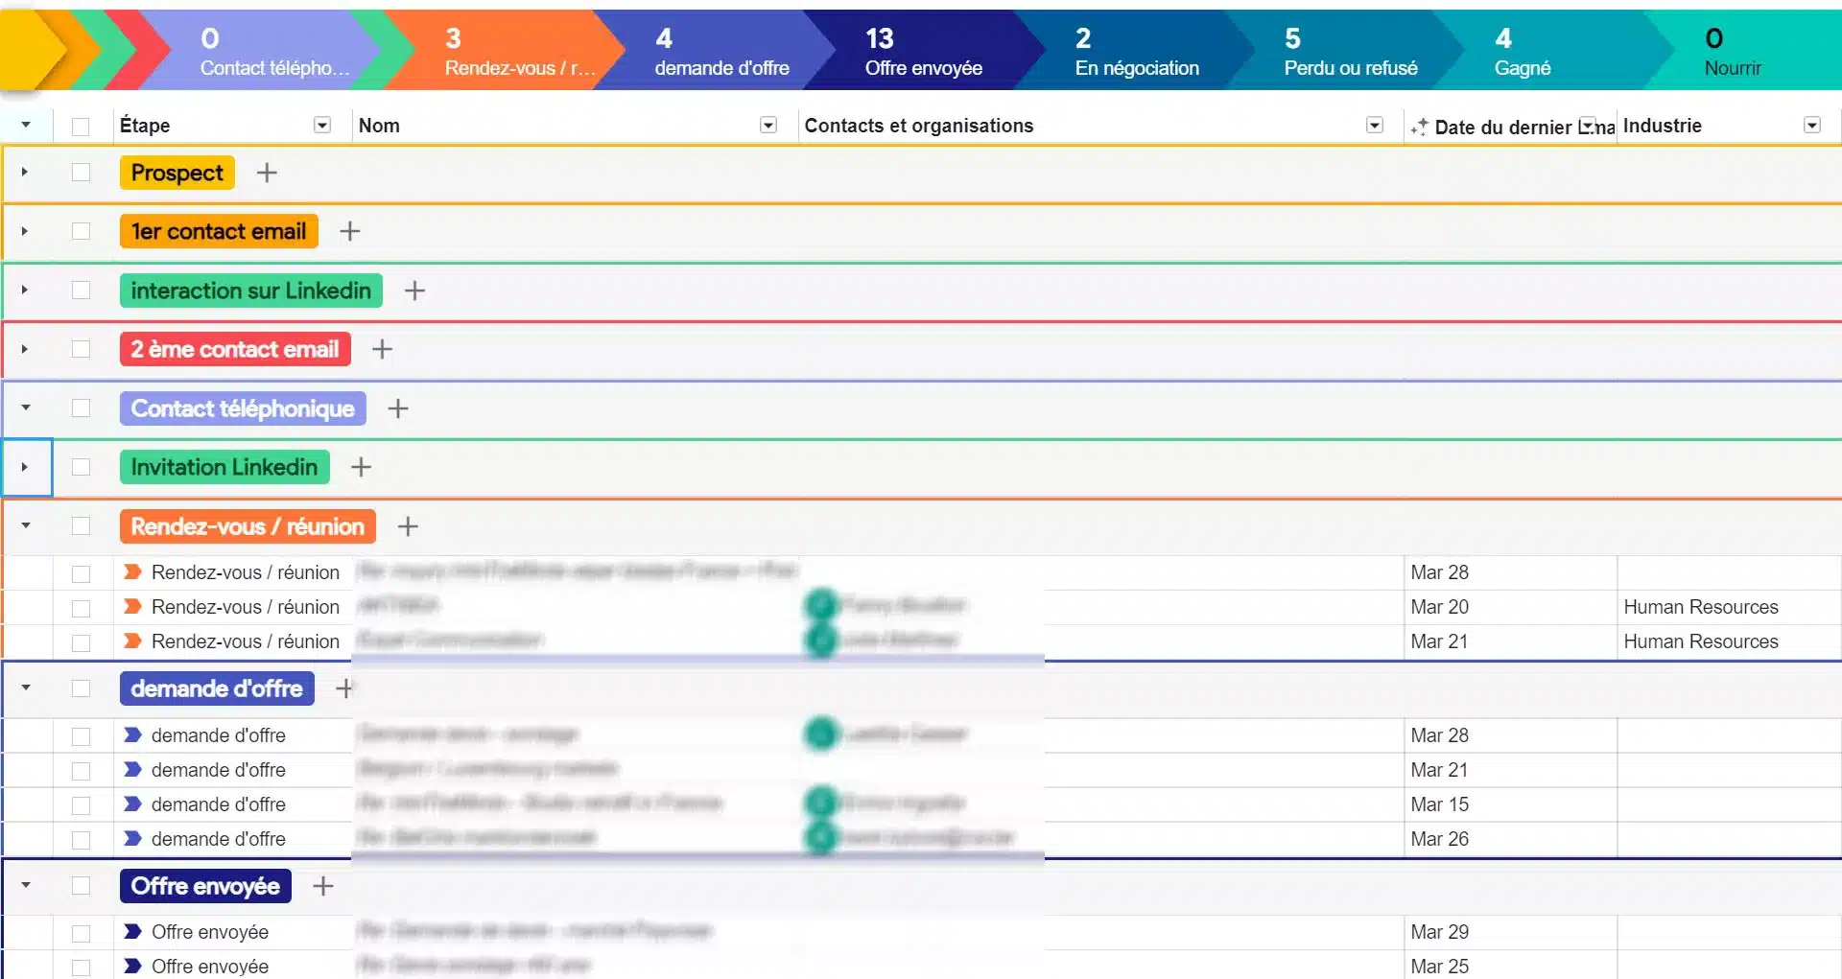Expand the Prospect group
Viewport: 1842px width, 979px height.
[25, 173]
